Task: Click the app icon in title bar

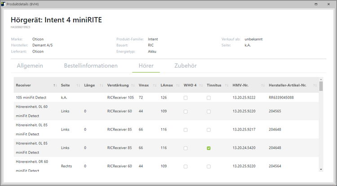Action: coord(3,4)
